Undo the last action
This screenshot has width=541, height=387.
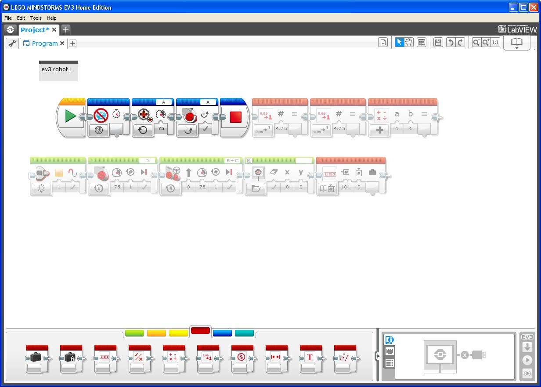tap(451, 43)
